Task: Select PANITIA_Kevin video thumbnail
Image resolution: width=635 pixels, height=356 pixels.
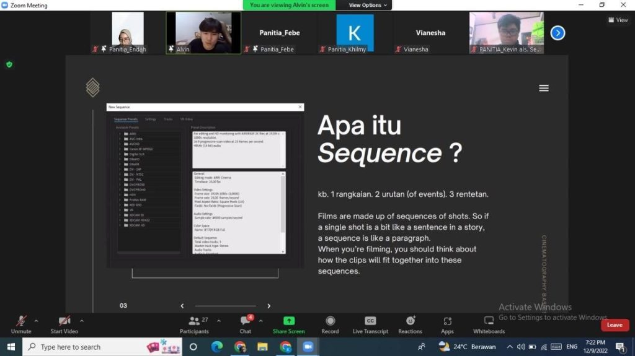Action: [506, 32]
